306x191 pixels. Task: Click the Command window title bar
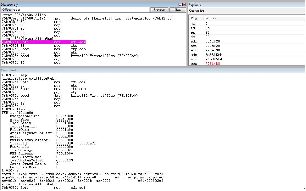pyautogui.click(x=153, y=70)
